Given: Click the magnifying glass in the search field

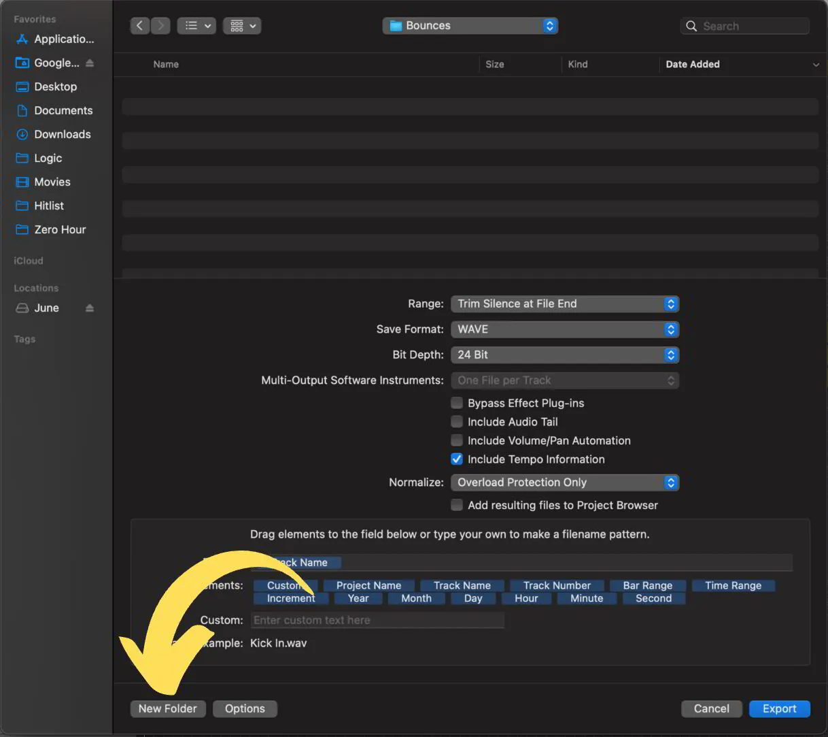Looking at the screenshot, I should (691, 26).
